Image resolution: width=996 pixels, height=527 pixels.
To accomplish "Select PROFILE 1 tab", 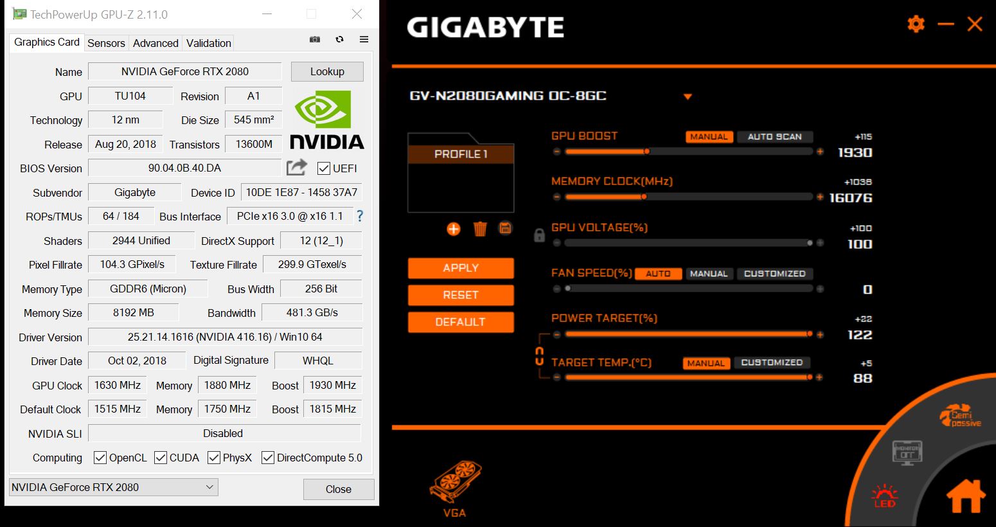I will pyautogui.click(x=461, y=154).
